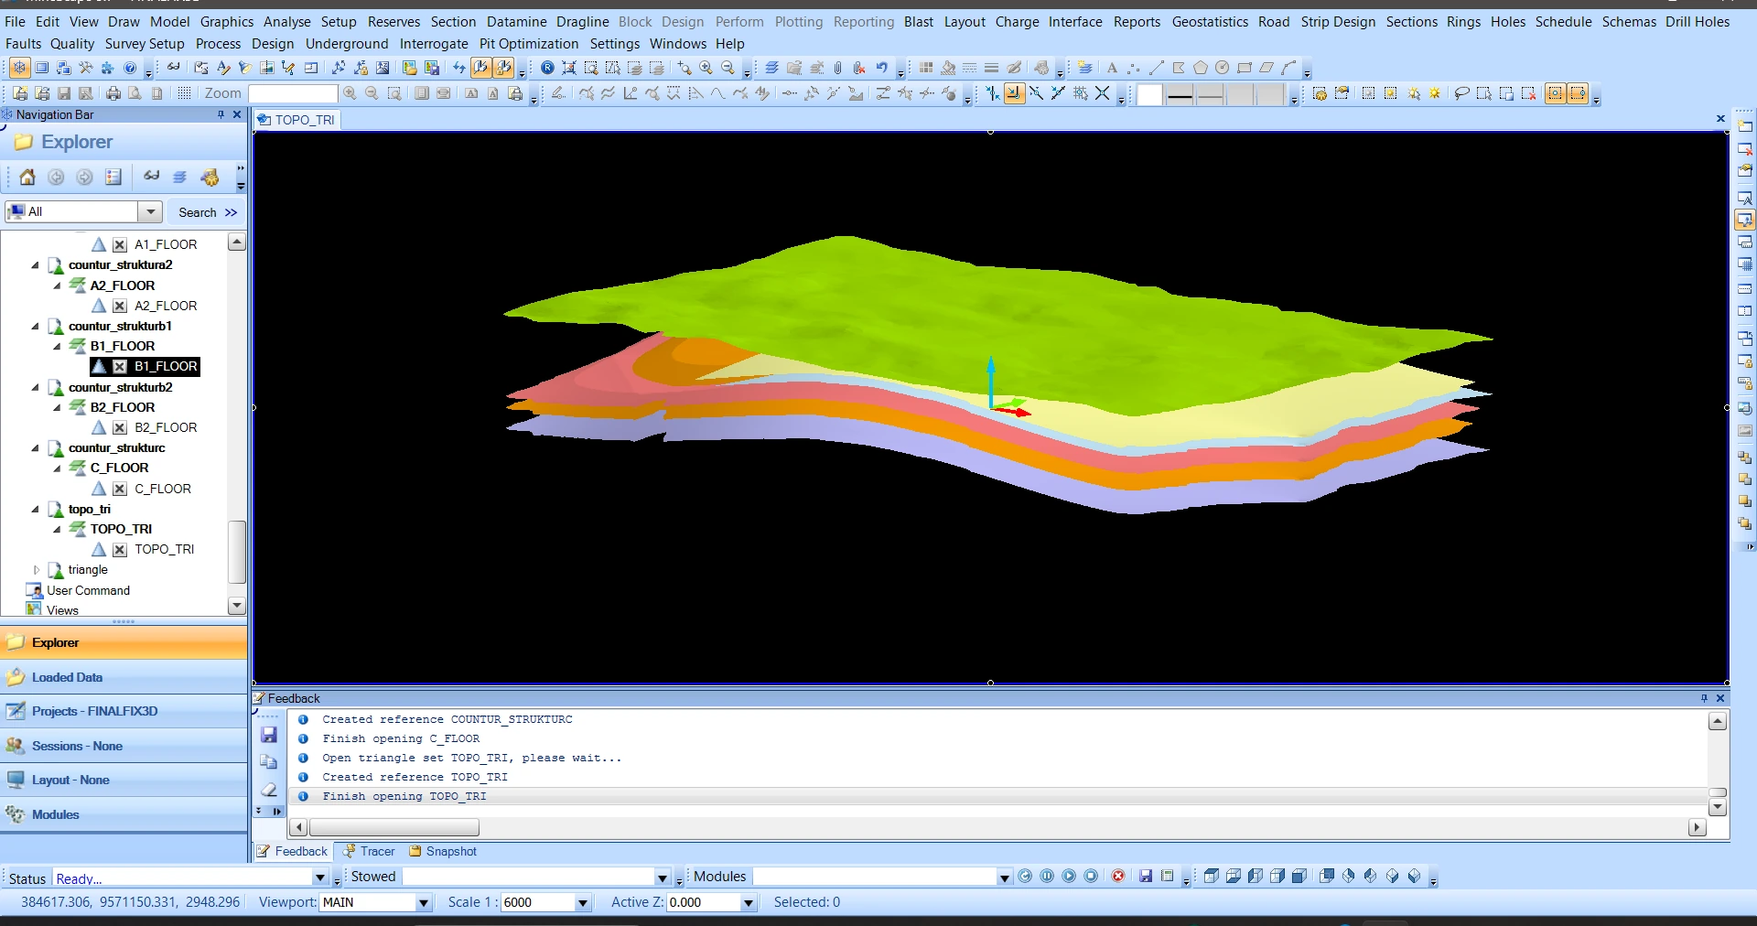Image resolution: width=1757 pixels, height=926 pixels.
Task: Toggle the checkbox beside A2_FLOOR triangle
Action: pos(120,307)
